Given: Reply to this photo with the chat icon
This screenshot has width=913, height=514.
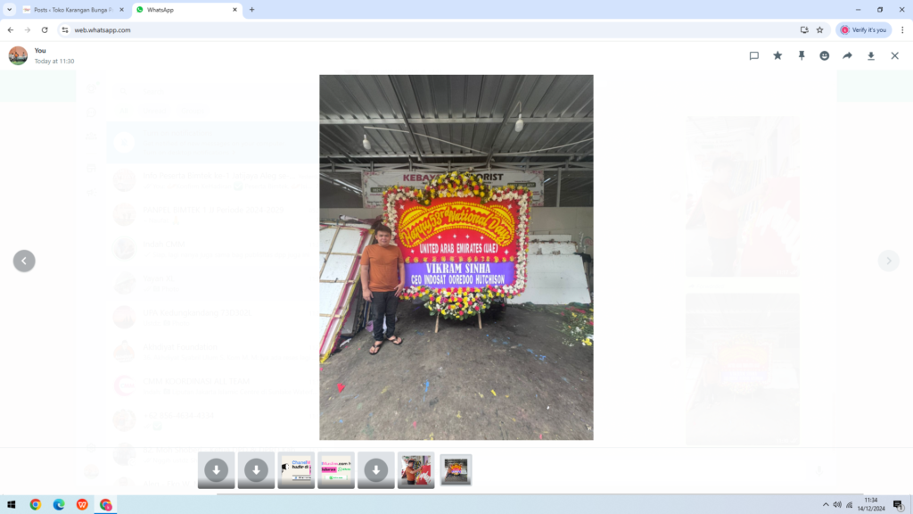Looking at the screenshot, I should [x=753, y=55].
